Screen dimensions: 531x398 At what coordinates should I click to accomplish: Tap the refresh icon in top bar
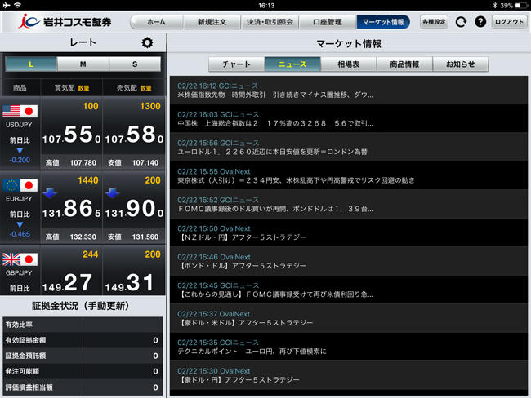coord(461,22)
